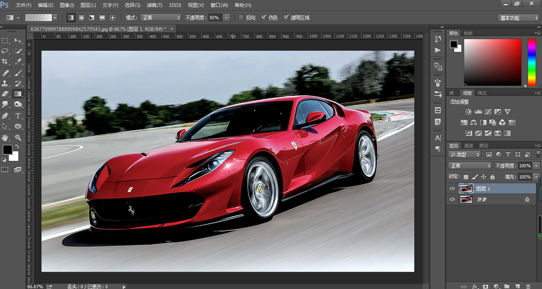Hide the 背景 layer
The image size is (542, 289).
tap(452, 200)
